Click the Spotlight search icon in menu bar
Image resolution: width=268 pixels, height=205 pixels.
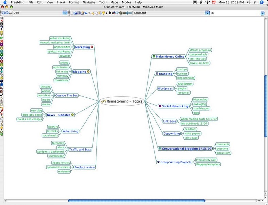click(262, 2)
